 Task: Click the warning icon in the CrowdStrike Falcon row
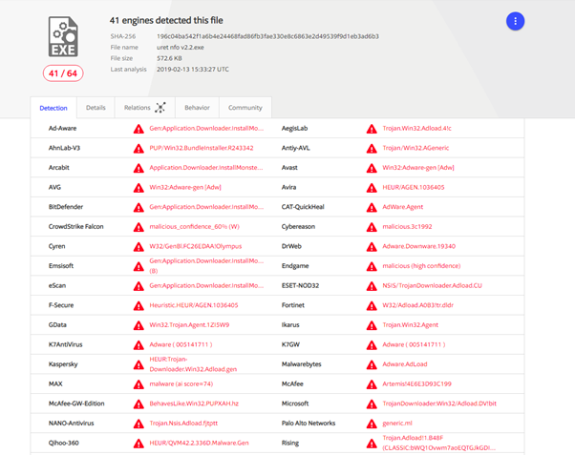point(139,226)
